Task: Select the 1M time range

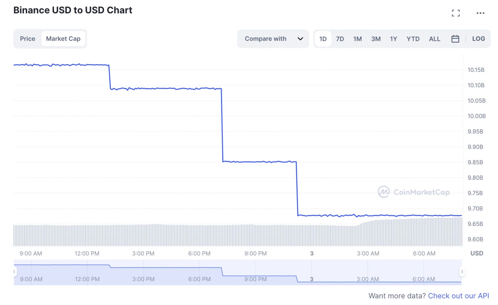Action: click(x=357, y=39)
